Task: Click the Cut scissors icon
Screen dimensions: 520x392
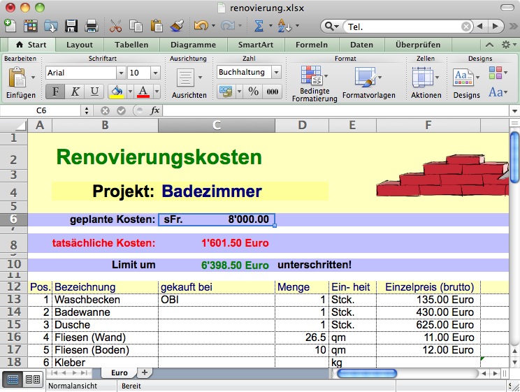Action: pos(116,26)
